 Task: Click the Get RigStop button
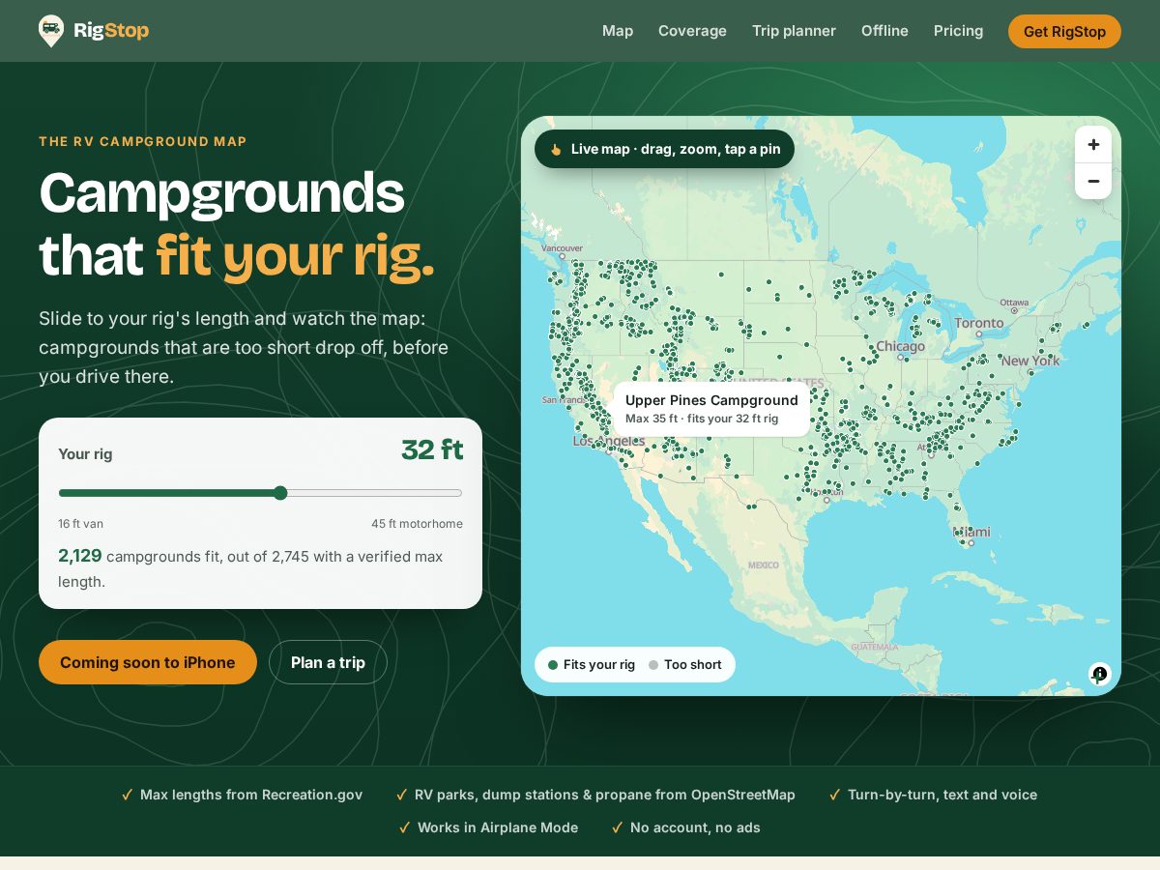point(1064,31)
